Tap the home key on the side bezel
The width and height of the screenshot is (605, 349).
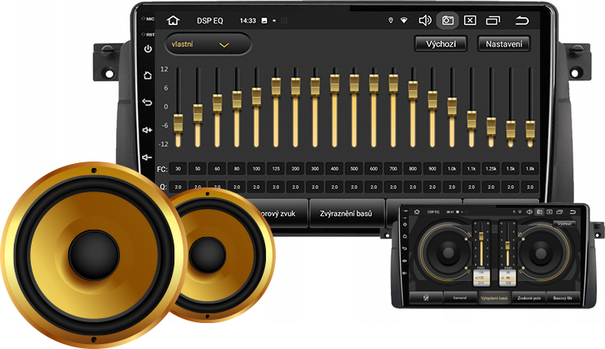pyautogui.click(x=148, y=75)
